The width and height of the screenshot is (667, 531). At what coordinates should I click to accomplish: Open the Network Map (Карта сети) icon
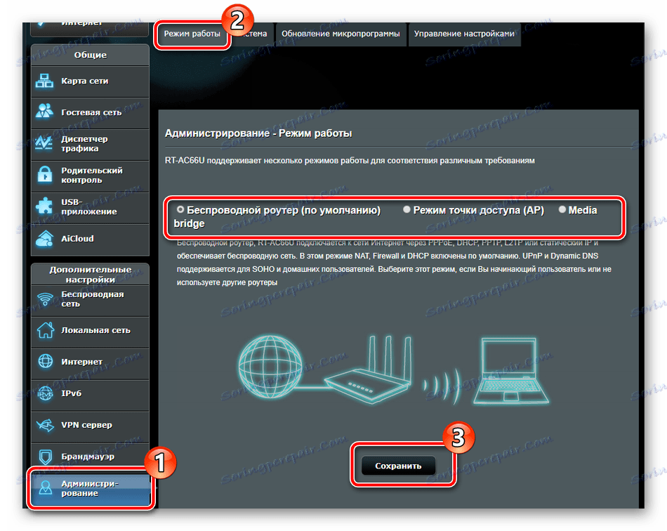point(44,81)
